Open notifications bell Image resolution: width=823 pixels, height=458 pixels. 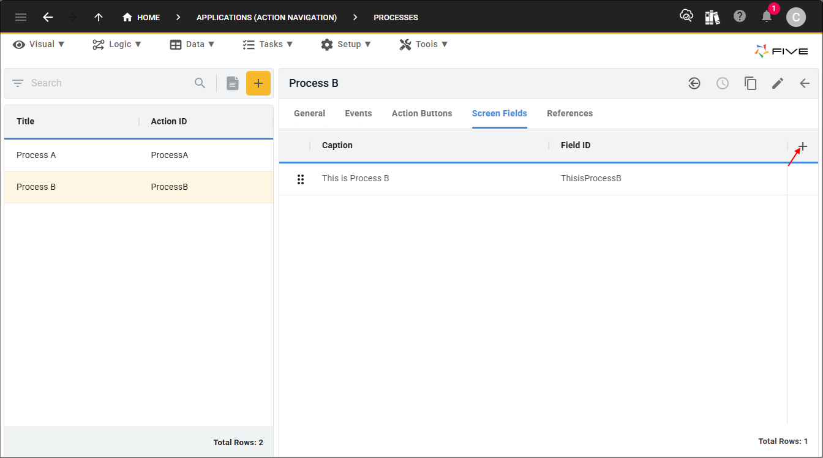pos(767,17)
